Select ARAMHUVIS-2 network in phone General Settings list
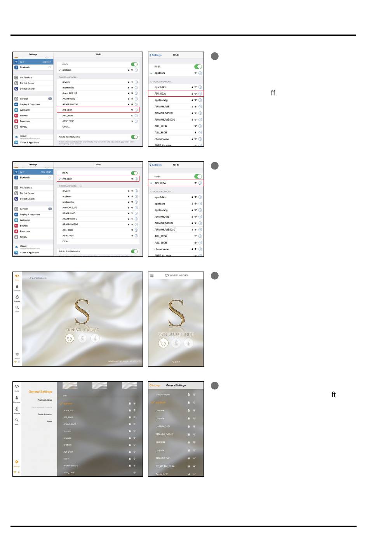Image resolution: width=369 pixels, height=540 pixels. point(176,434)
